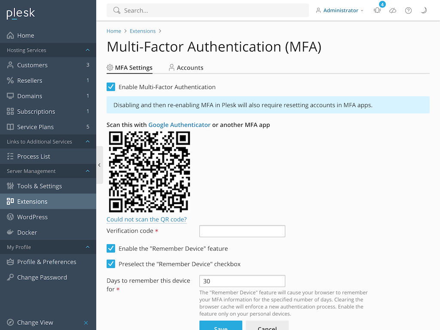The image size is (440, 330).
Task: Click "Could not scan the QR code?" link
Action: point(147,220)
